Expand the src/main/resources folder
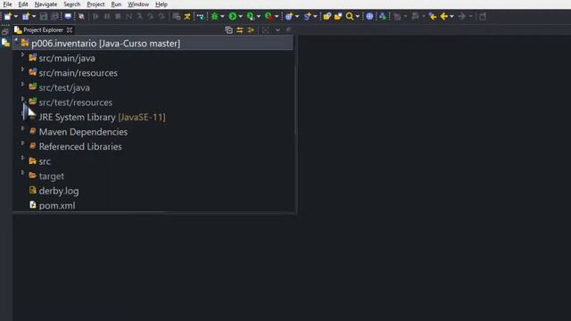Screen dimensions: 571x321 coord(22,70)
